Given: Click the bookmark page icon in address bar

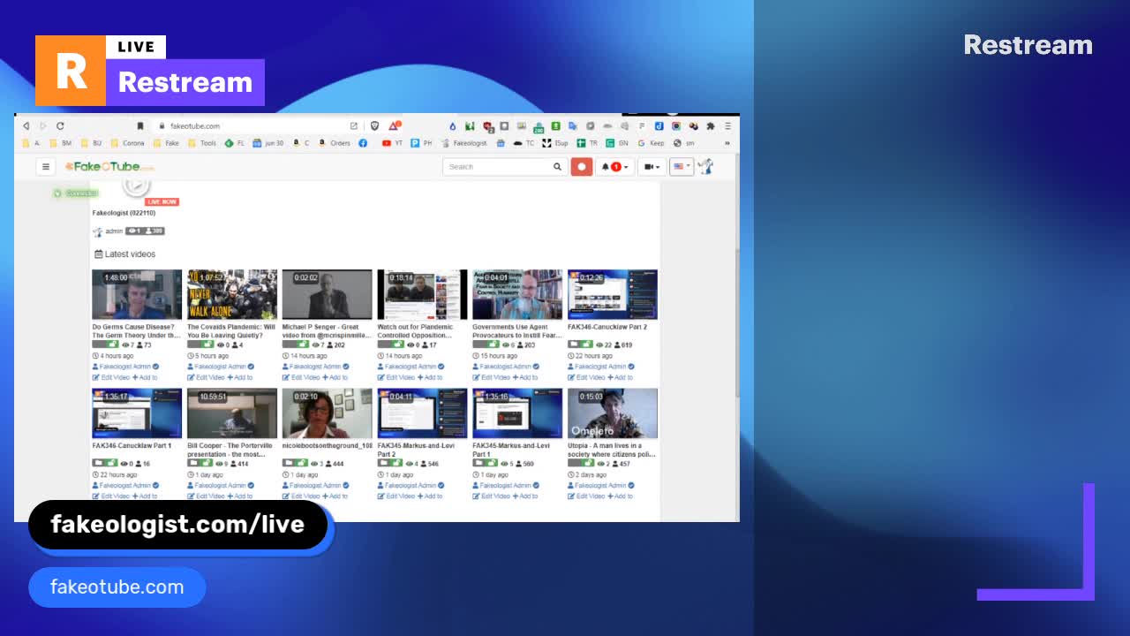Looking at the screenshot, I should coord(139,125).
